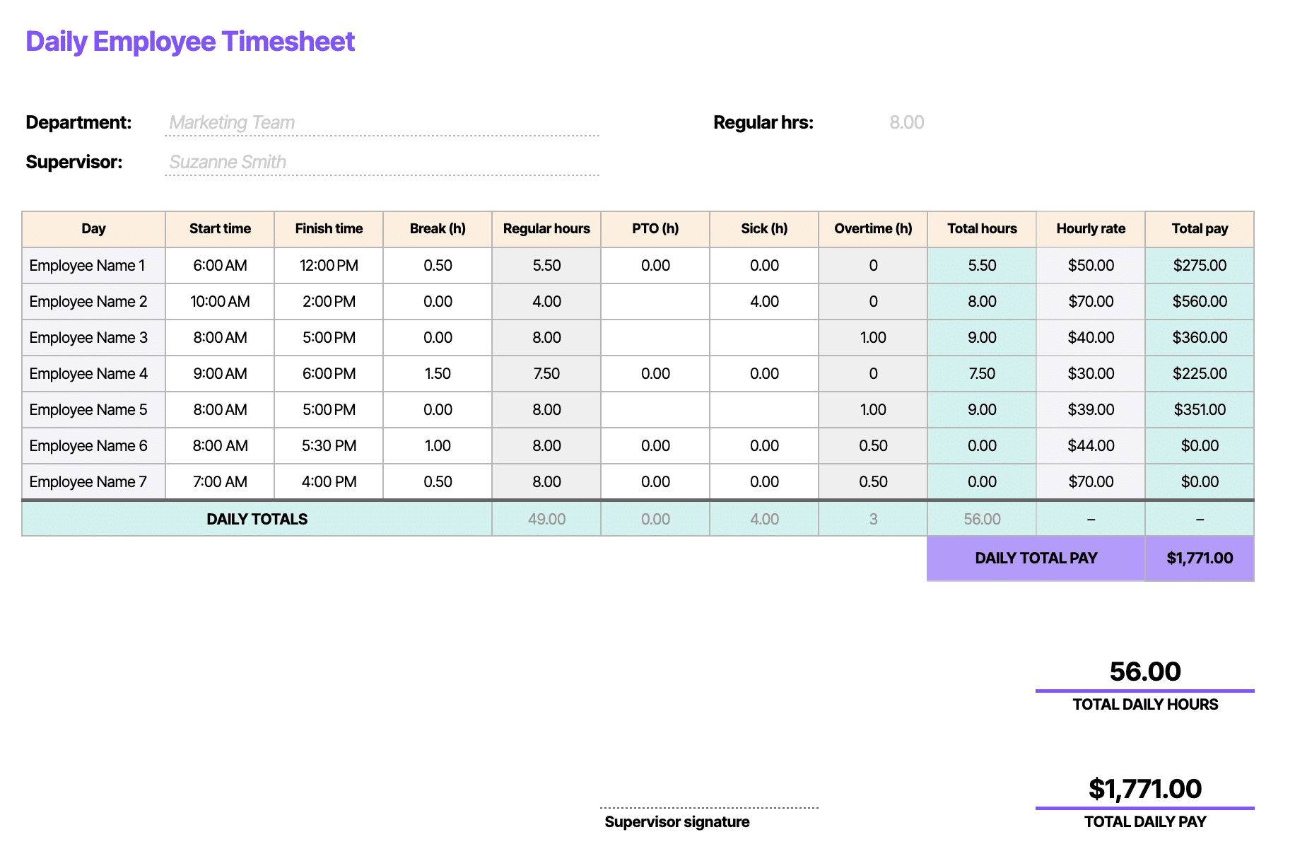Select Employee Name 6 finish time 5:30 PM
Screen dimensions: 1295x861
pos(329,446)
